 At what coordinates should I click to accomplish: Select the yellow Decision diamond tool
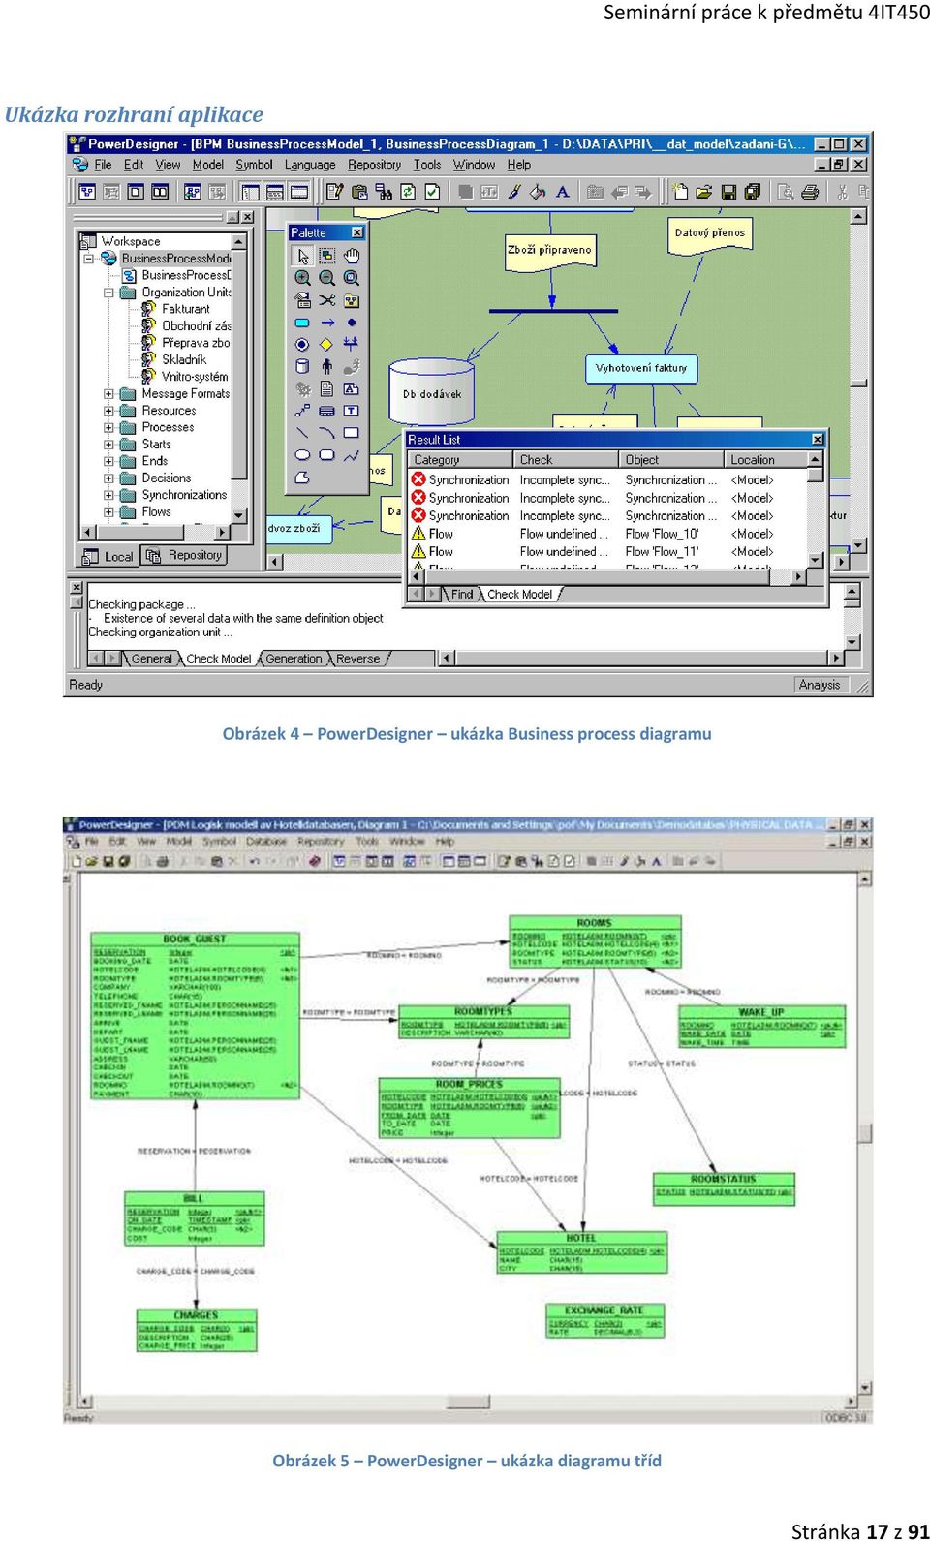327,345
